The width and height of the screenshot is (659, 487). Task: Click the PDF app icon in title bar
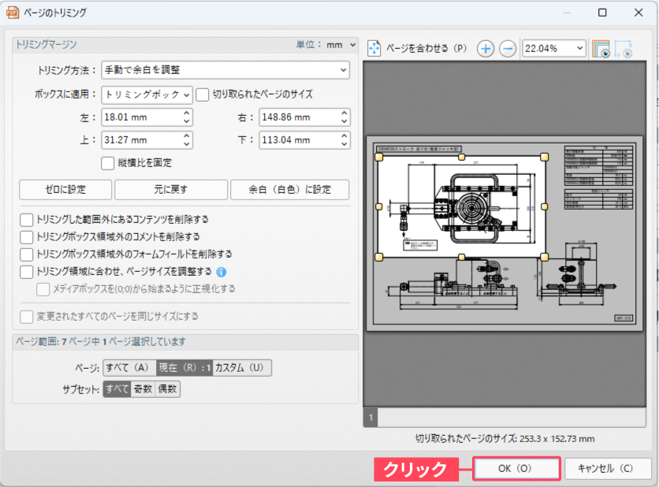point(13,13)
